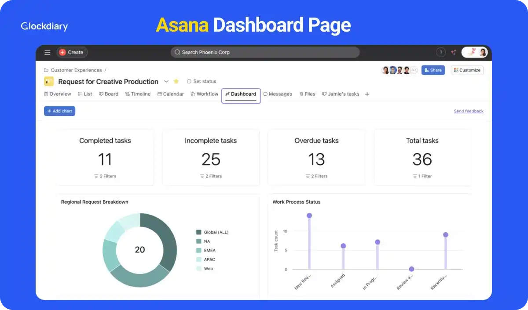This screenshot has width=528, height=310.
Task: Switch to the Calendar tab
Action: (171, 94)
